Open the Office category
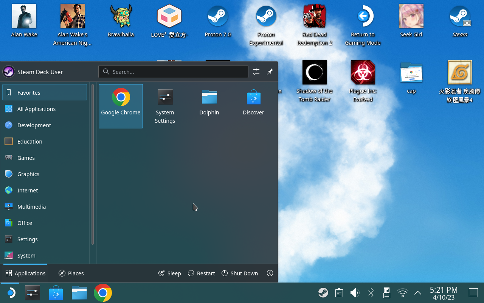The height and width of the screenshot is (303, 484). point(45,223)
